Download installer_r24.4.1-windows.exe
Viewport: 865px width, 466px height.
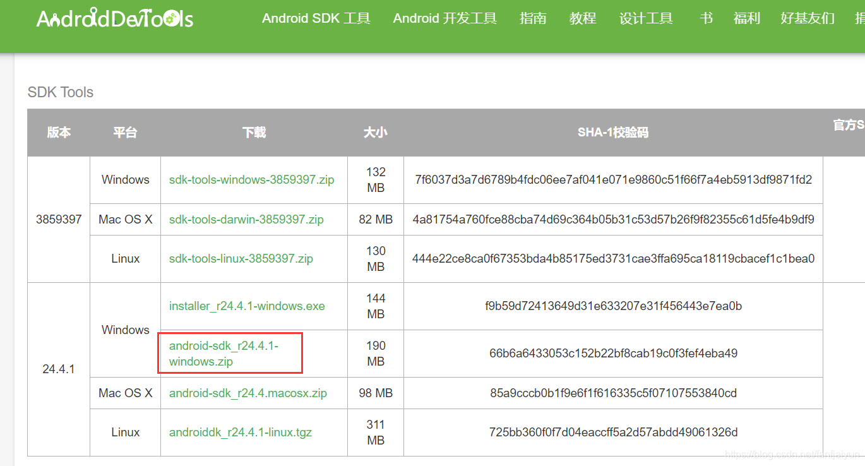(247, 306)
